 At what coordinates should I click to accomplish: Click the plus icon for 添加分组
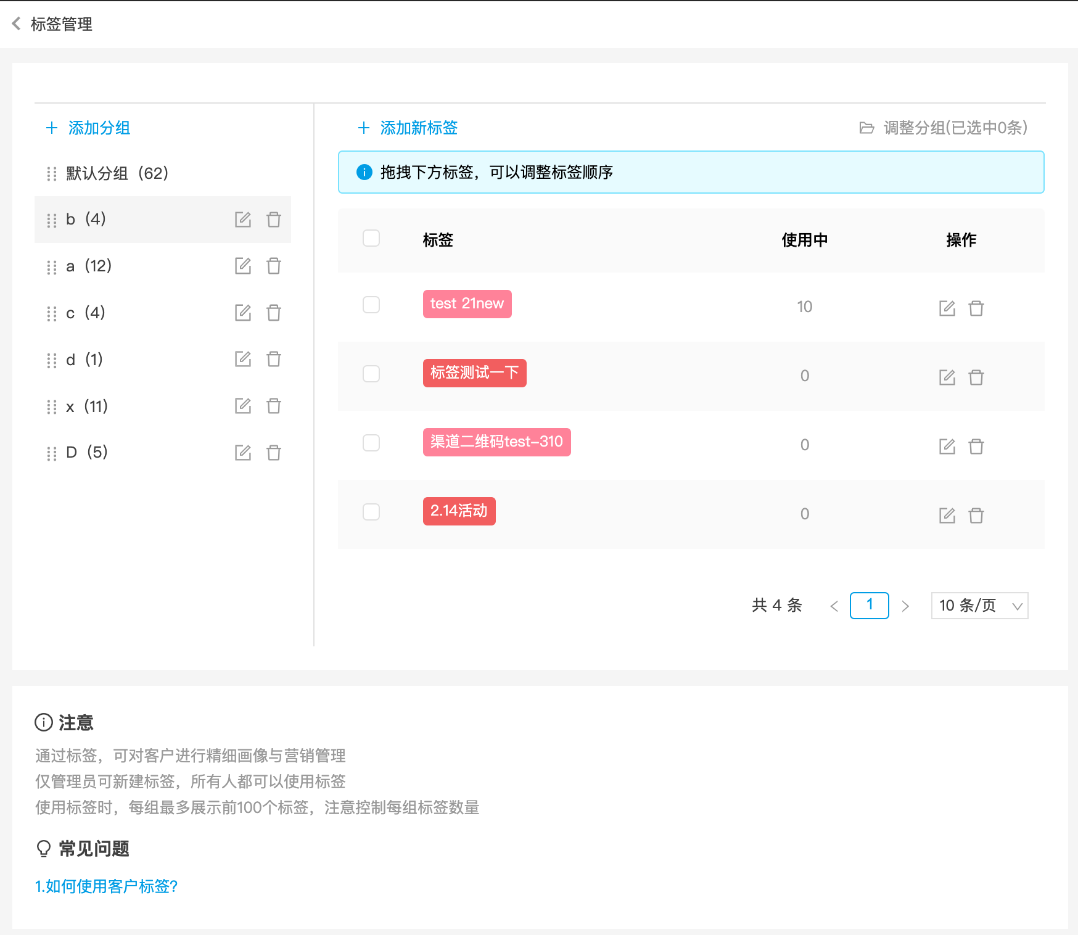(x=52, y=128)
